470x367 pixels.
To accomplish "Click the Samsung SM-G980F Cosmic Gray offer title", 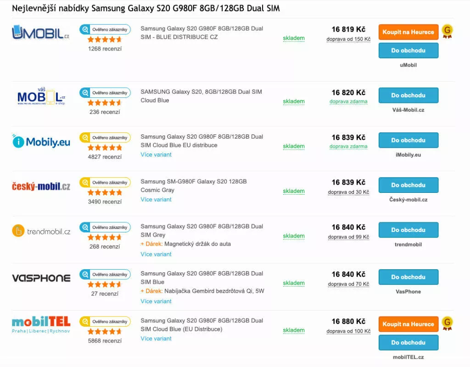I will [x=194, y=186].
